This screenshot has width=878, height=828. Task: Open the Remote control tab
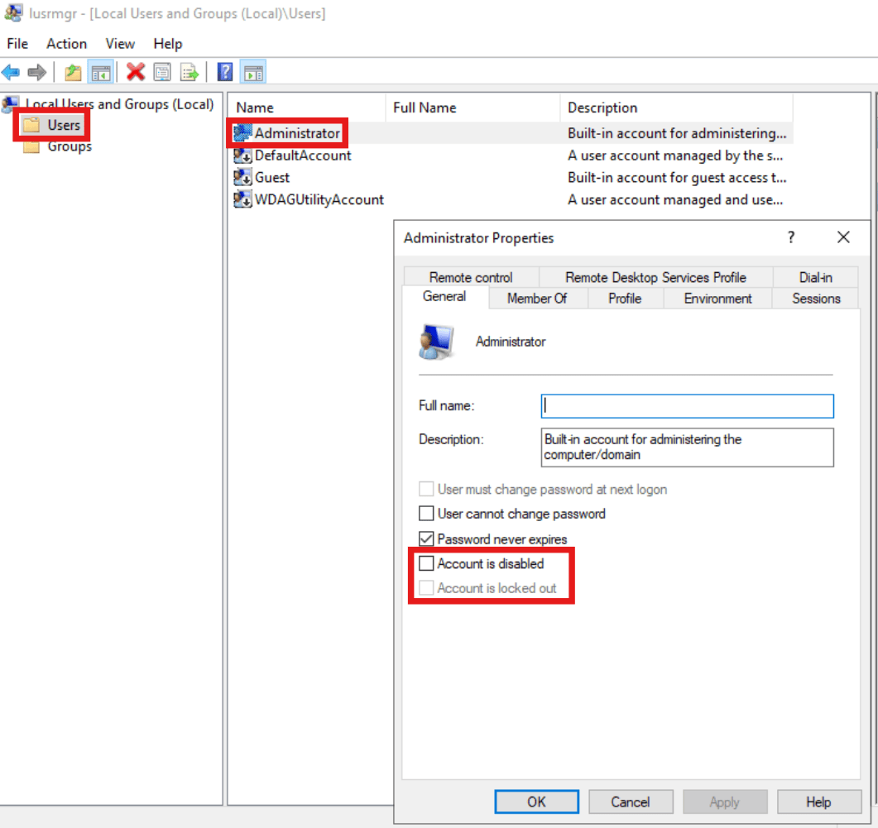coord(471,278)
